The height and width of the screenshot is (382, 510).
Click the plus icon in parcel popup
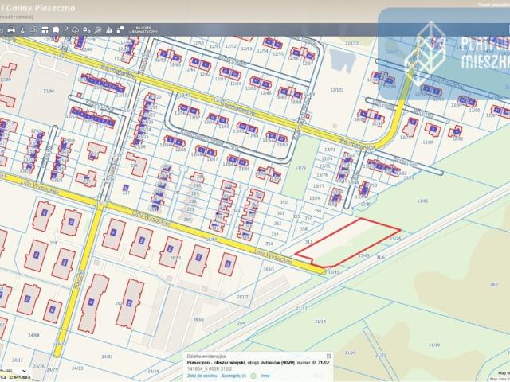point(253,376)
